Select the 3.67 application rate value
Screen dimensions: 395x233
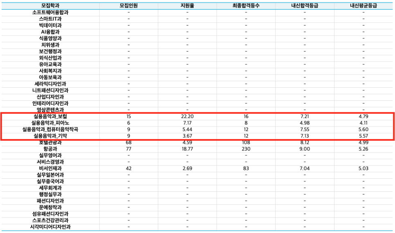[x=187, y=136]
